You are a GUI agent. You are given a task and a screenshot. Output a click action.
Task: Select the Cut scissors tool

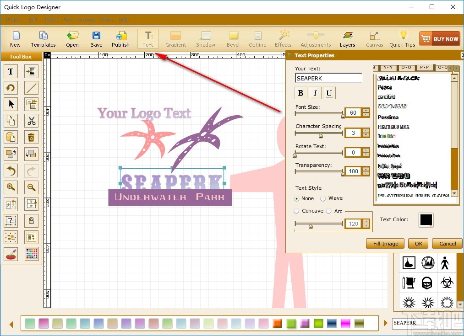click(31, 121)
